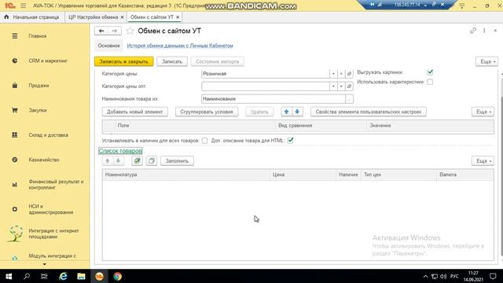Open Список товаров link
This screenshot has height=283, width=503.
(120, 150)
